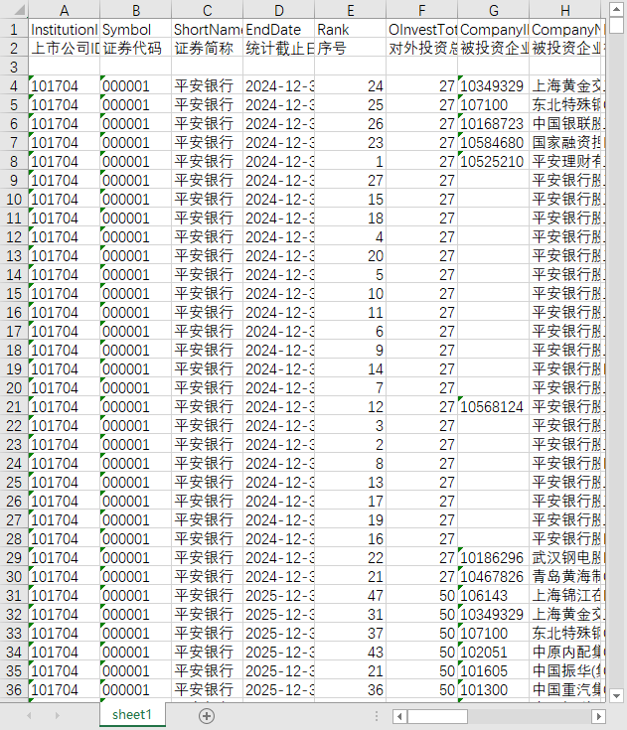Image resolution: width=627 pixels, height=730 pixels.
Task: Select column H header
Action: point(565,10)
